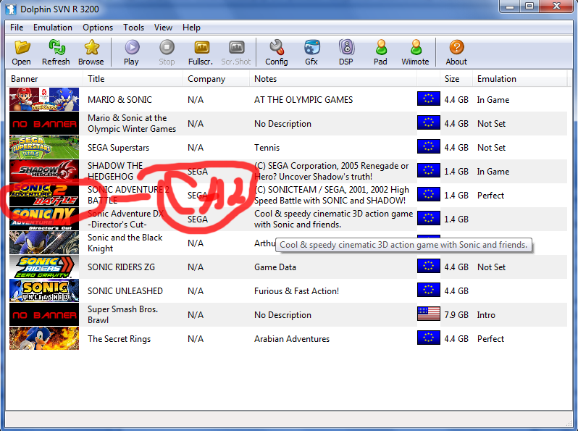578x431 pixels.
Task: Click 'Game Data' note of Sonic Riders
Action: (x=275, y=267)
